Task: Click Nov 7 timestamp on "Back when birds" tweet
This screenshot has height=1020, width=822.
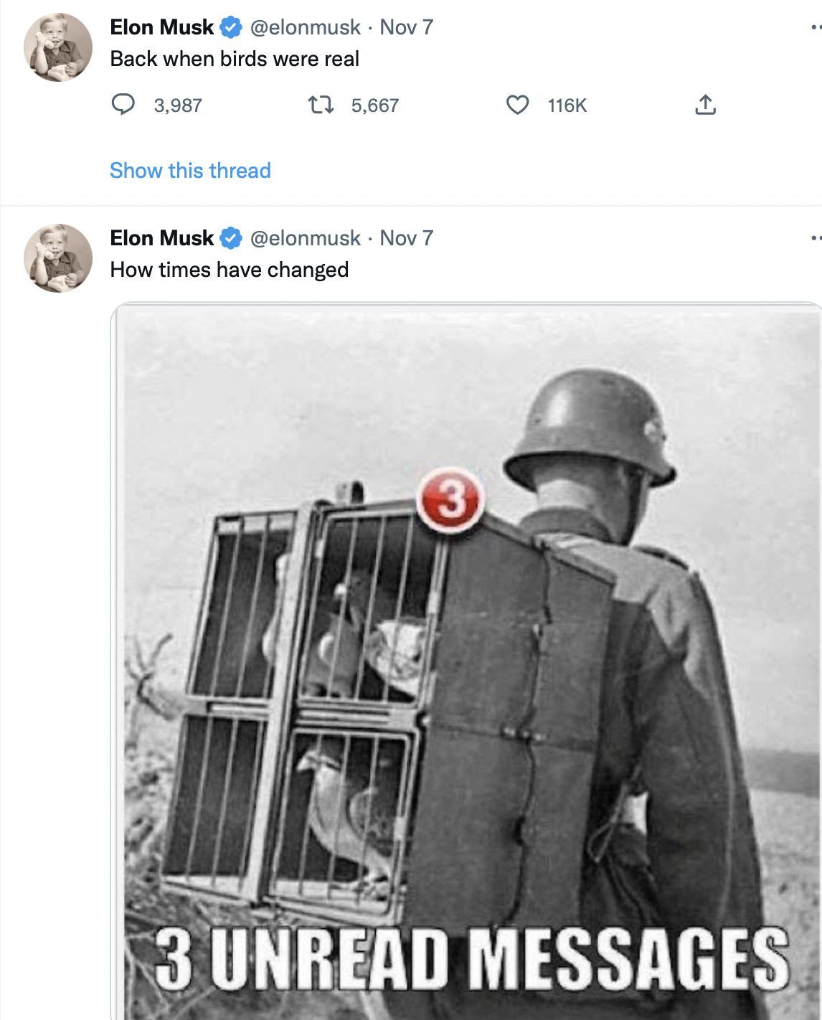Action: [406, 27]
